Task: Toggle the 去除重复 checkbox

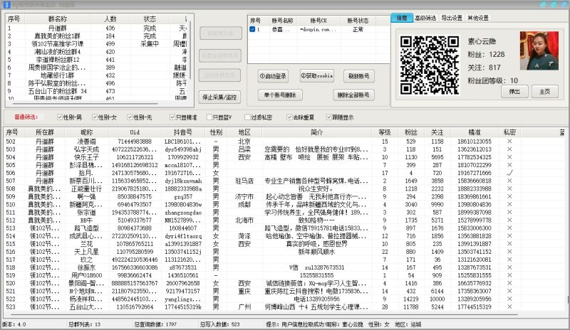Action: tap(289, 117)
